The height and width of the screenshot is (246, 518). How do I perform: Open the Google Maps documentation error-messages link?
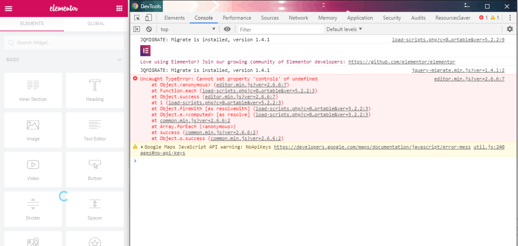[x=372, y=147]
